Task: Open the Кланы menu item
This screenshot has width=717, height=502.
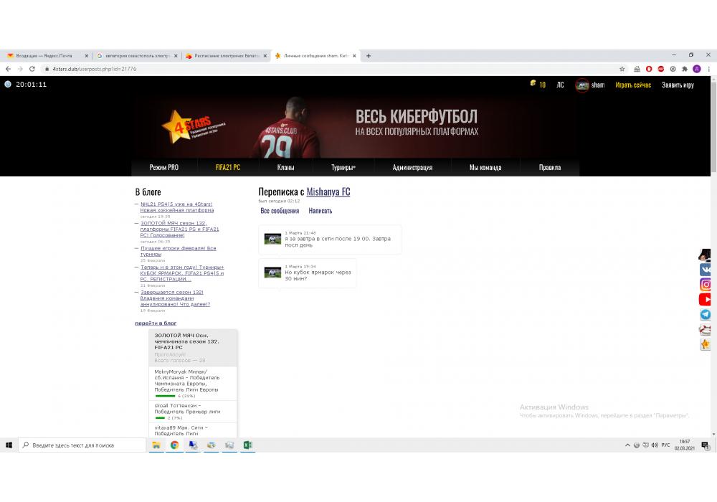Action: coord(285,167)
